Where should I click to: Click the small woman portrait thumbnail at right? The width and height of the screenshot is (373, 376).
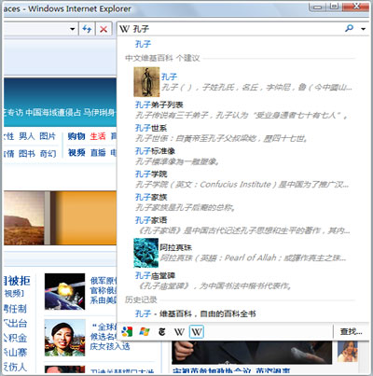[x=348, y=352]
